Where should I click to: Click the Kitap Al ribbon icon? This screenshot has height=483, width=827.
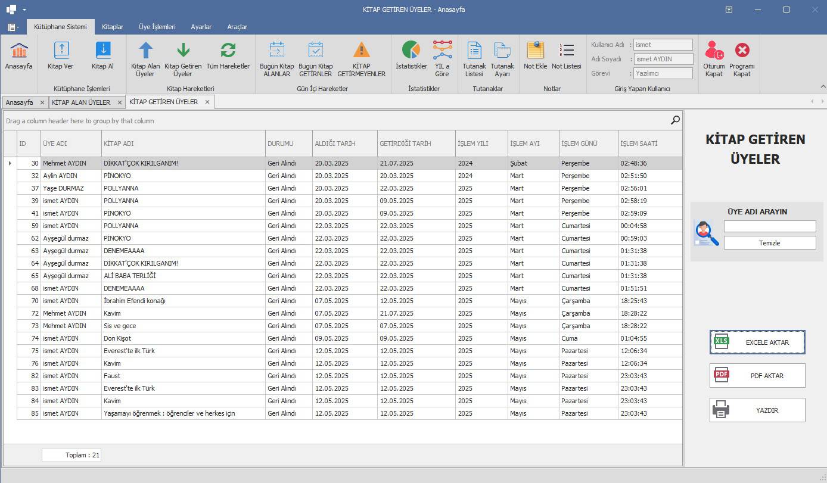click(102, 51)
